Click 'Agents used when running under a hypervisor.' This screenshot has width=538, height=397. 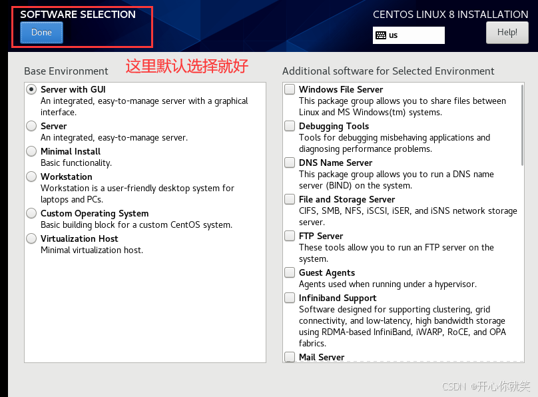point(388,284)
